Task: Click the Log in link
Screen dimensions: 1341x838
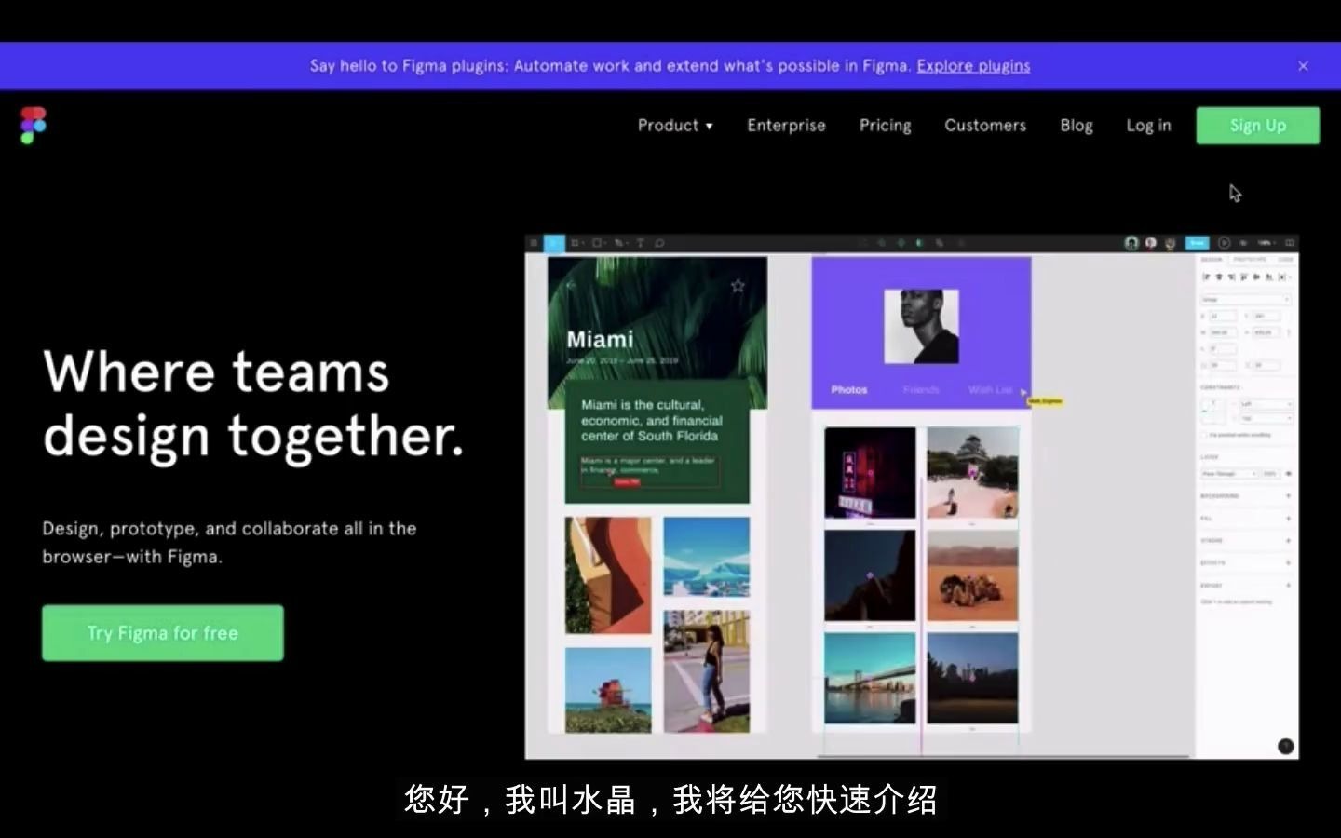Action: (1148, 126)
